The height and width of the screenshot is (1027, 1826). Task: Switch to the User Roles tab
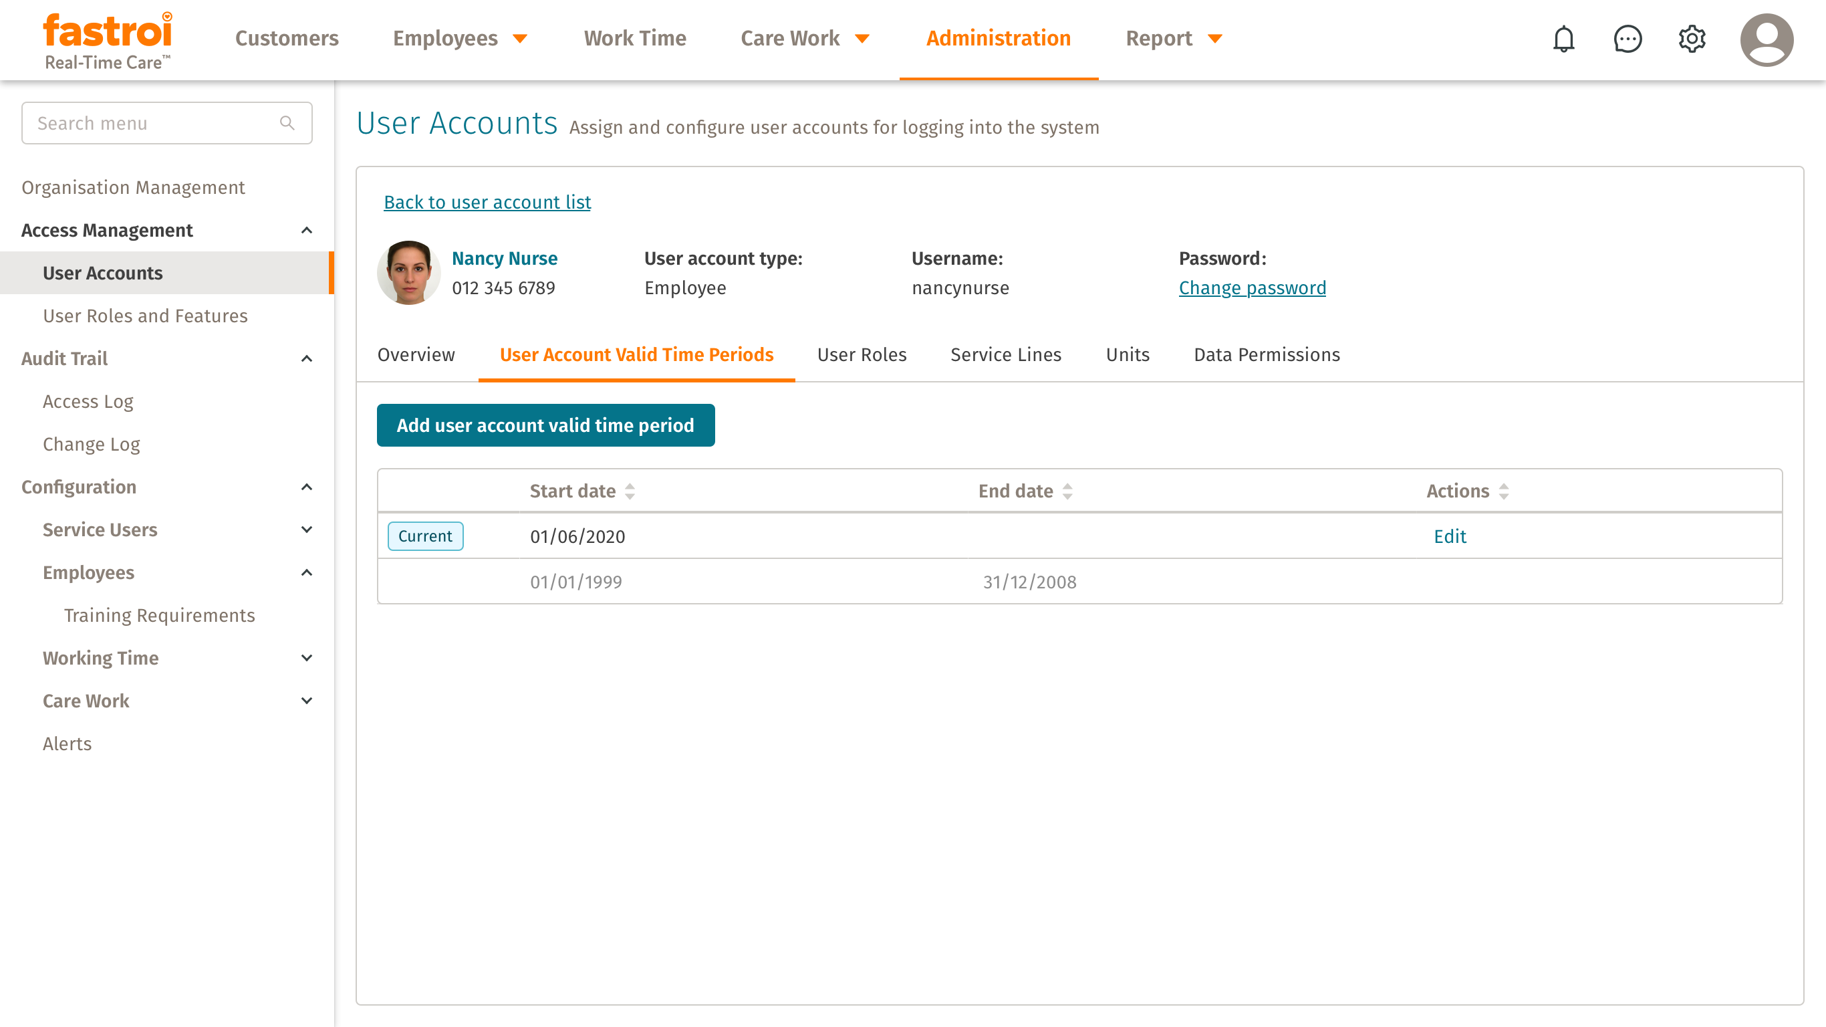tap(862, 354)
